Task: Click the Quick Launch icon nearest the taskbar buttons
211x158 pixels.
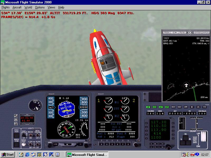Action: click(57, 155)
